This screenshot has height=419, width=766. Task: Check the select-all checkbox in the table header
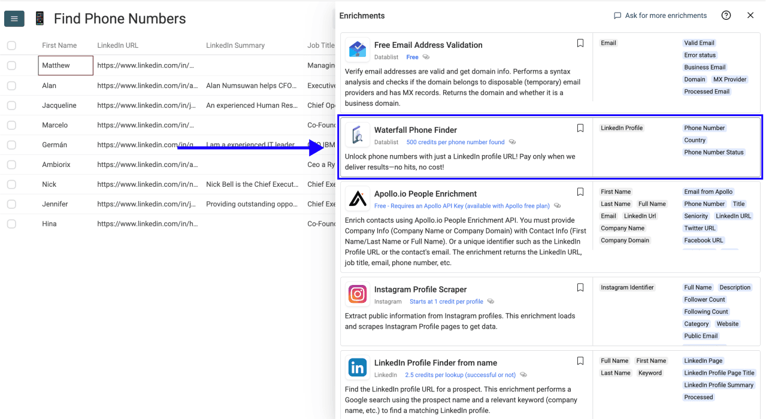coord(11,45)
